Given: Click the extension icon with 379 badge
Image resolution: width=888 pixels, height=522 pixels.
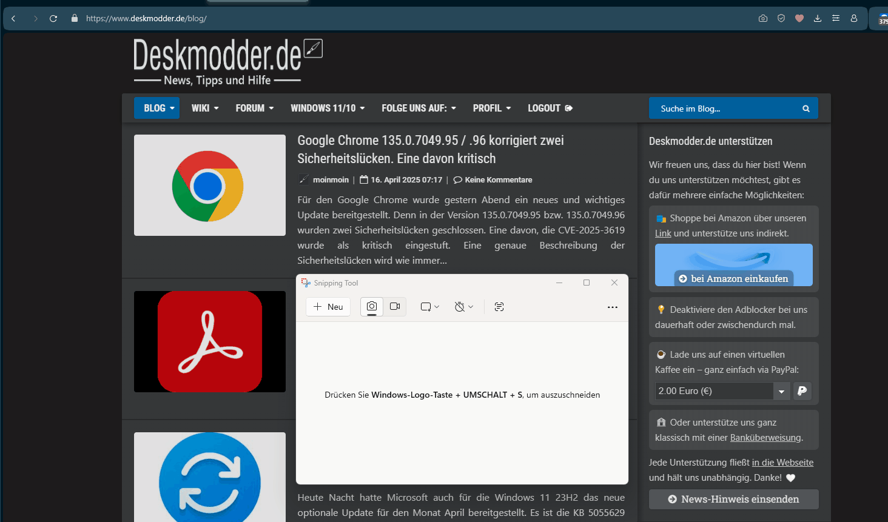Looking at the screenshot, I should 883,19.
